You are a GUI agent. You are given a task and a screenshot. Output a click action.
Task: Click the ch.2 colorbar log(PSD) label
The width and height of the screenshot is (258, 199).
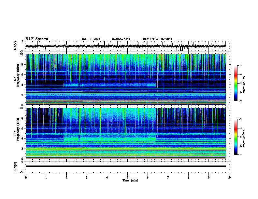point(244,138)
